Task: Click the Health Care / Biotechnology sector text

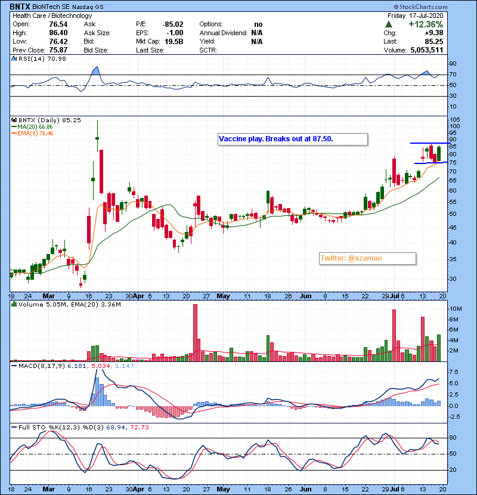Action: (x=52, y=16)
